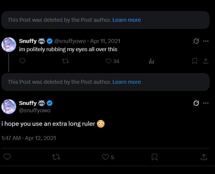Image resolution: width=215 pixels, height=174 pixels.
Task: Reply to the "extra long ruler" post
Action: [7, 157]
